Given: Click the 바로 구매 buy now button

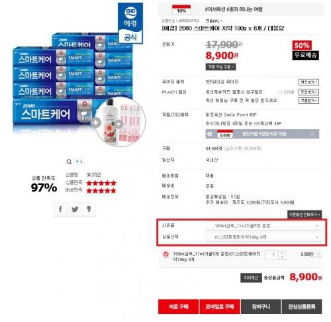Looking at the screenshot, I should [x=179, y=307].
